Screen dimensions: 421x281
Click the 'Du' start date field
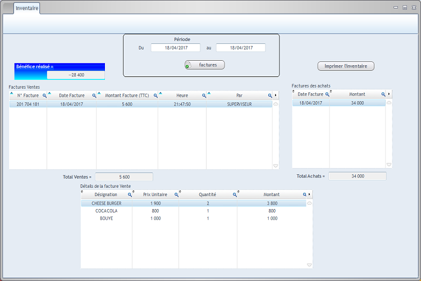[175, 48]
